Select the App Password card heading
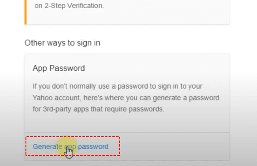Viewport: 257px width, 166px height. point(59,68)
